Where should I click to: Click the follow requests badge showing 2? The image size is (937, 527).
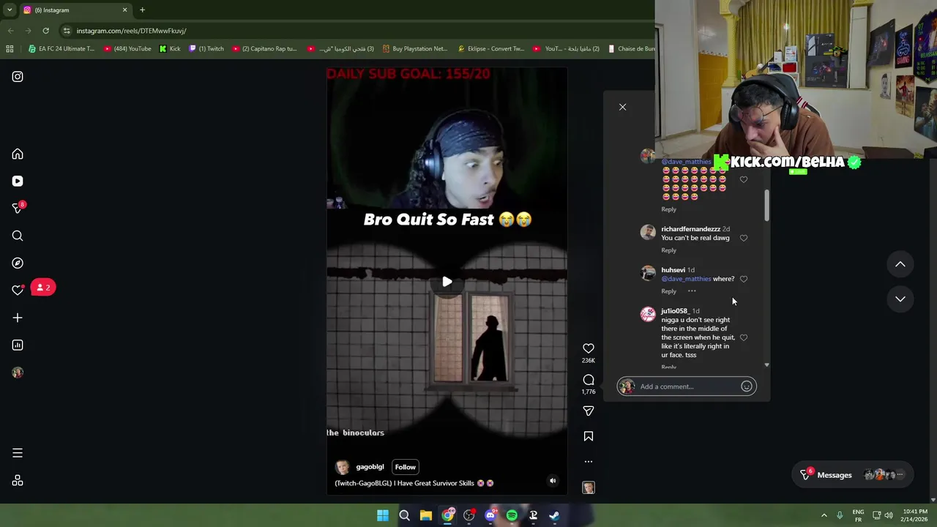[x=43, y=288]
